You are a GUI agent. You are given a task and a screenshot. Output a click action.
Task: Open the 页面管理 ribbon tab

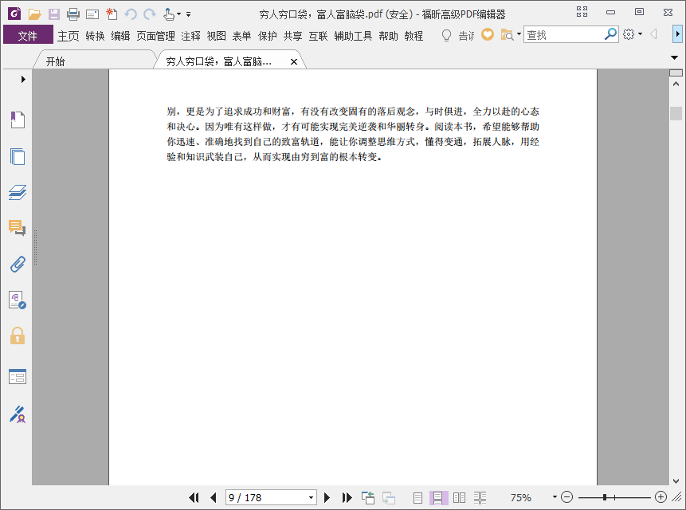[155, 36]
